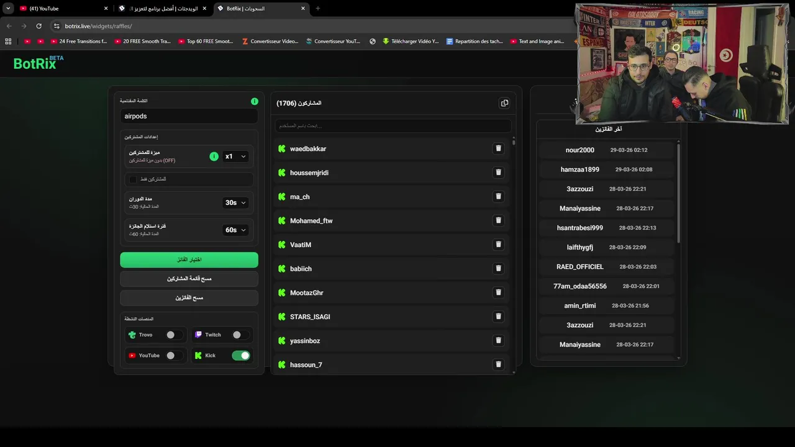Select winner entry nour2000
The width and height of the screenshot is (795, 447).
[606, 150]
